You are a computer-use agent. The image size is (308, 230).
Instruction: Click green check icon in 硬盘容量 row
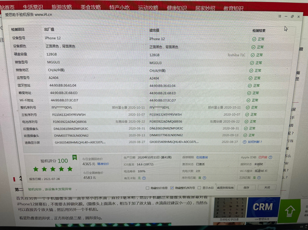tap(253, 55)
